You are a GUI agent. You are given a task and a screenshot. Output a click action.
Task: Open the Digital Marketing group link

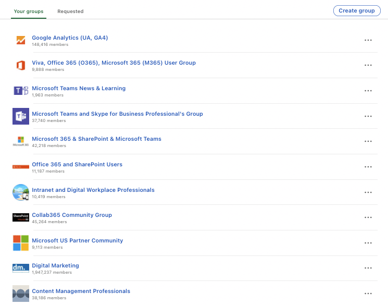(55, 265)
